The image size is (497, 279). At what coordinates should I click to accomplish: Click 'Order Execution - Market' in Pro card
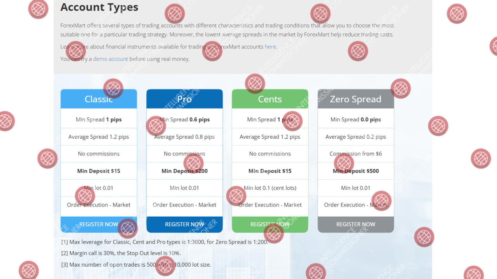click(x=184, y=205)
